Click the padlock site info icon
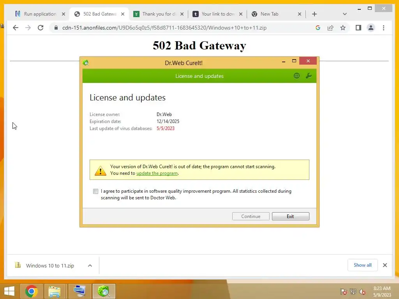This screenshot has height=299, width=399. pos(56,28)
